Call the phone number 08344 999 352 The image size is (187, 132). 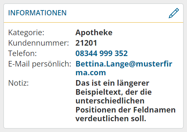point(102,53)
